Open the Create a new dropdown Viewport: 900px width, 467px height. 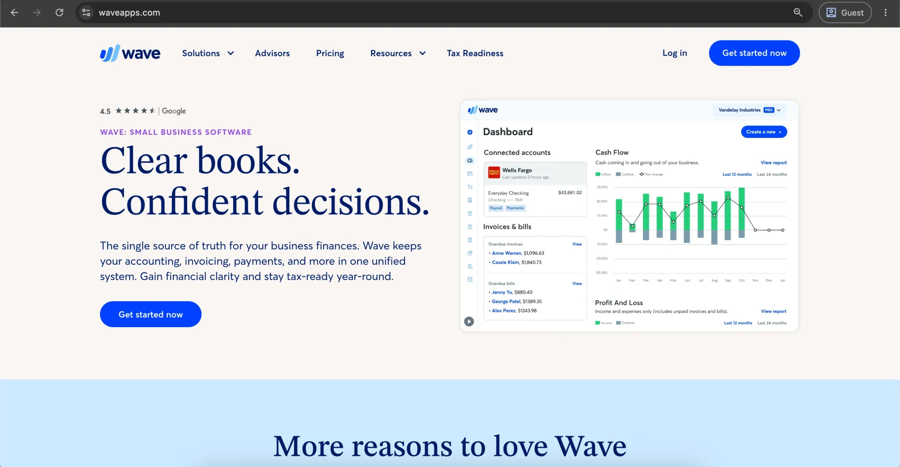coord(764,132)
